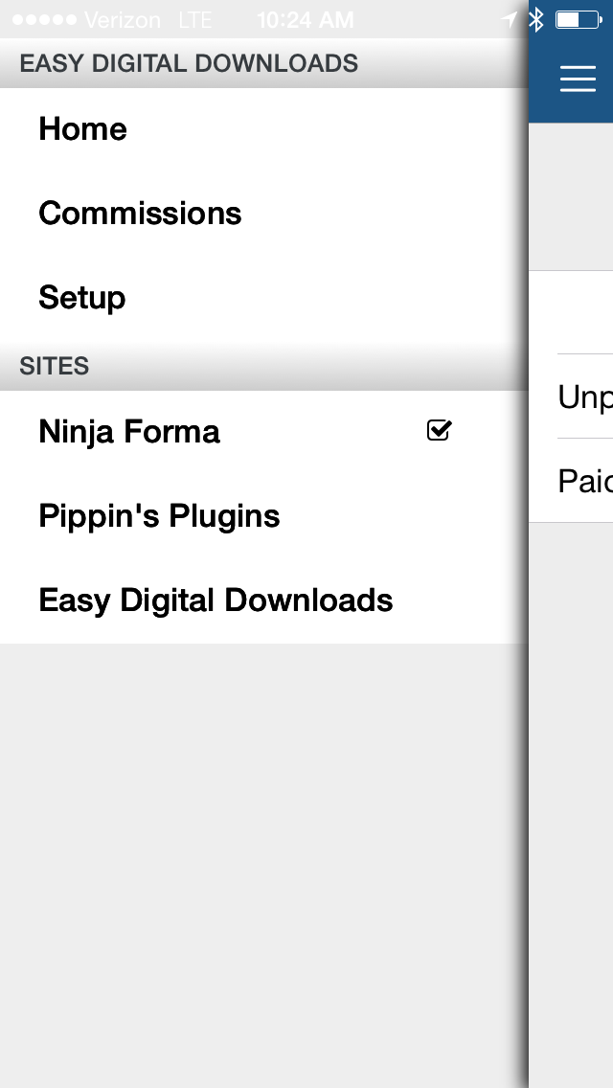Click the empty gray area below the sites list

tap(263, 862)
